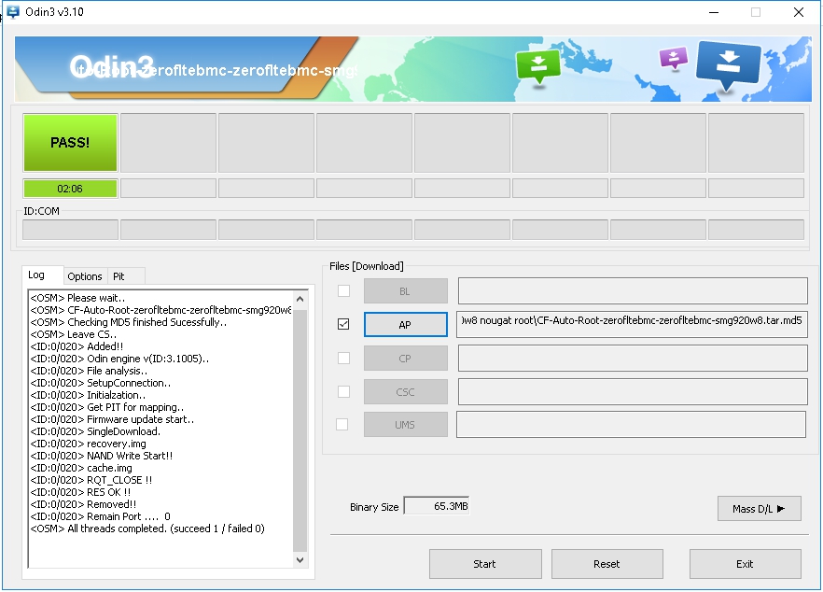The image size is (823, 592).
Task: Click the AP file button
Action: [x=405, y=325]
